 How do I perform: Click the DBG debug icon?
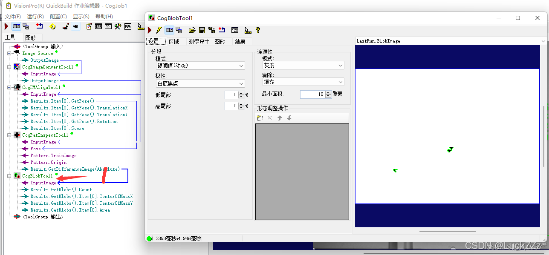coord(128,26)
